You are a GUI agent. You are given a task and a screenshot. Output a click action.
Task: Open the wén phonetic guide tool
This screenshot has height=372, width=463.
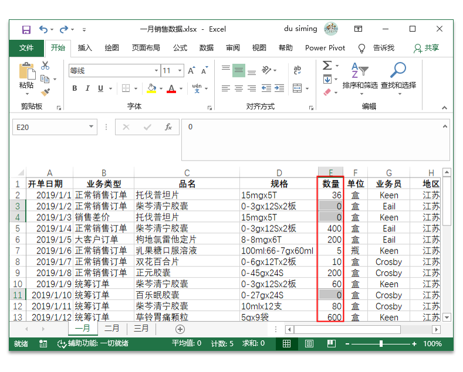pos(197,88)
